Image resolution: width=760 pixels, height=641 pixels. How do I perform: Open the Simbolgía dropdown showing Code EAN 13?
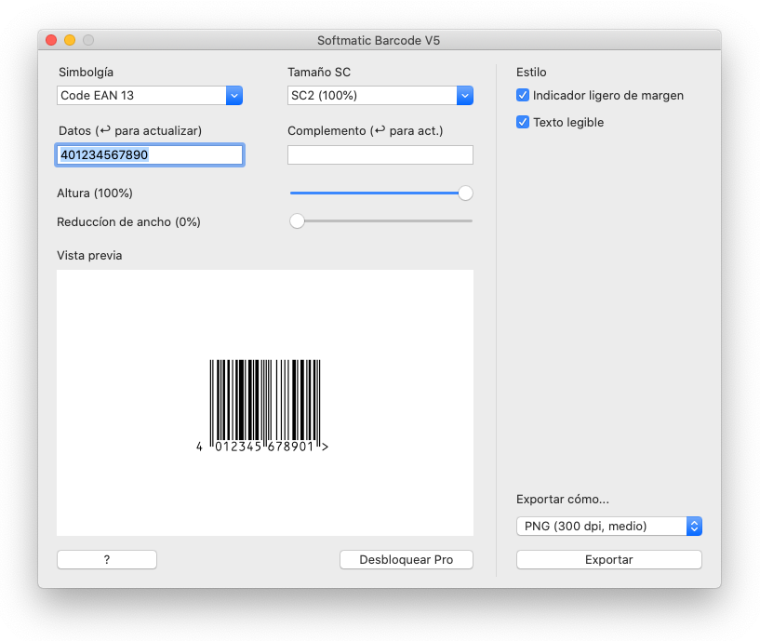click(x=149, y=95)
